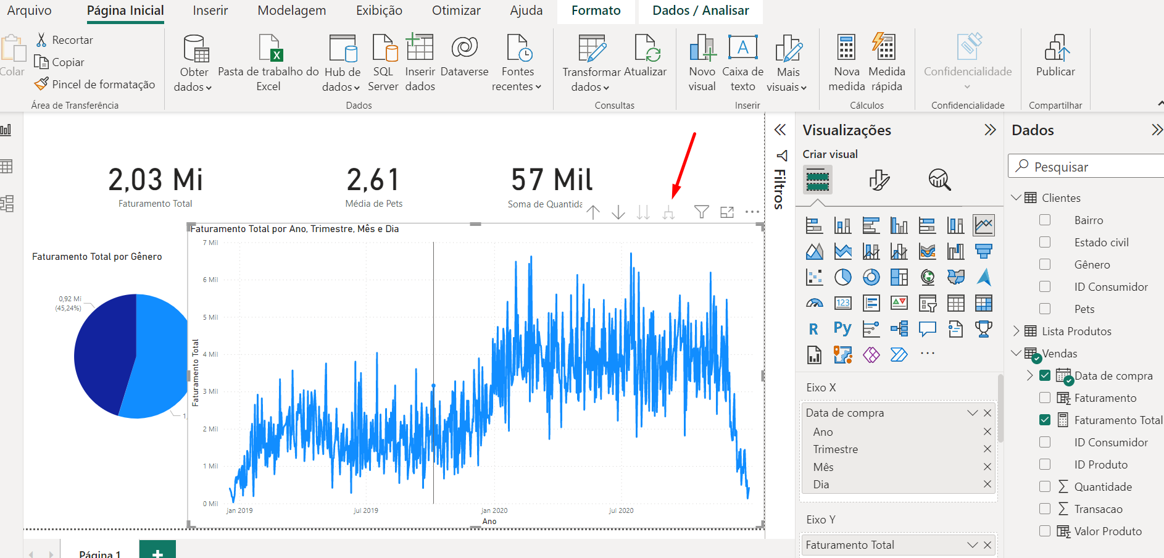Open the Inserir ribbon tab
The image size is (1164, 558).
(210, 10)
